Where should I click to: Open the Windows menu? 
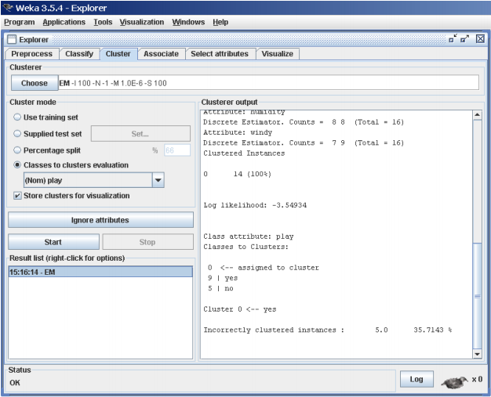tap(188, 22)
